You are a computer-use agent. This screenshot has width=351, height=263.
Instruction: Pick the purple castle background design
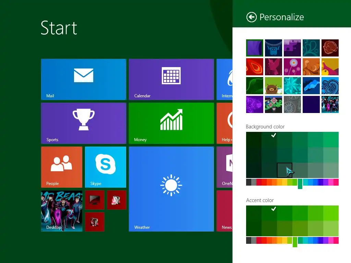(x=292, y=48)
